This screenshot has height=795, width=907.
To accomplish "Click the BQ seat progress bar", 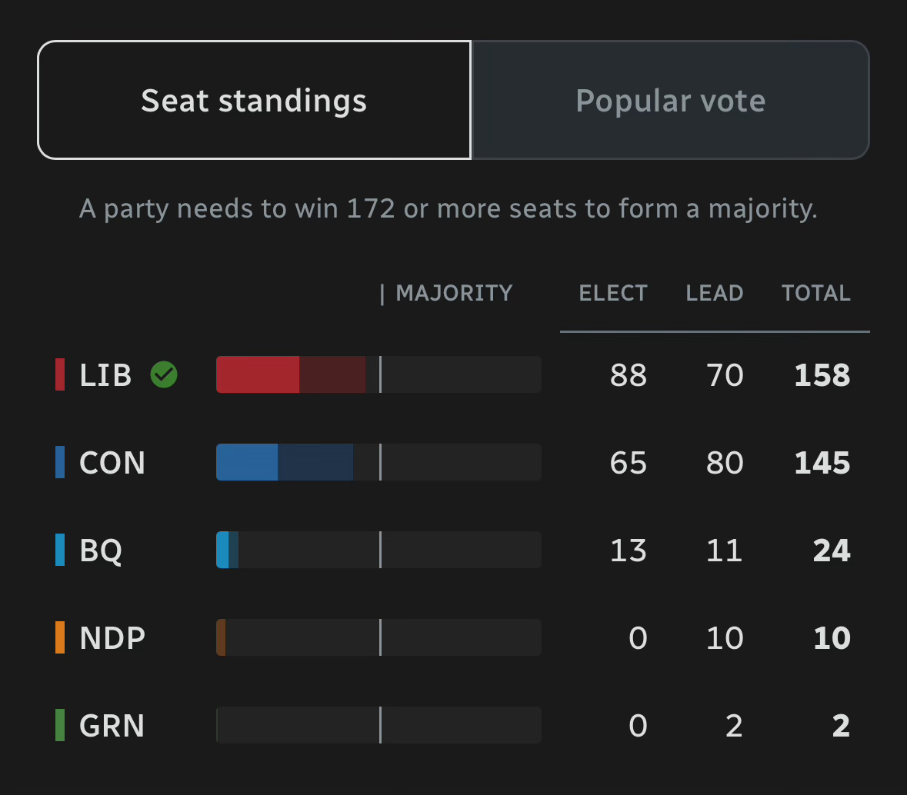I will [x=378, y=551].
